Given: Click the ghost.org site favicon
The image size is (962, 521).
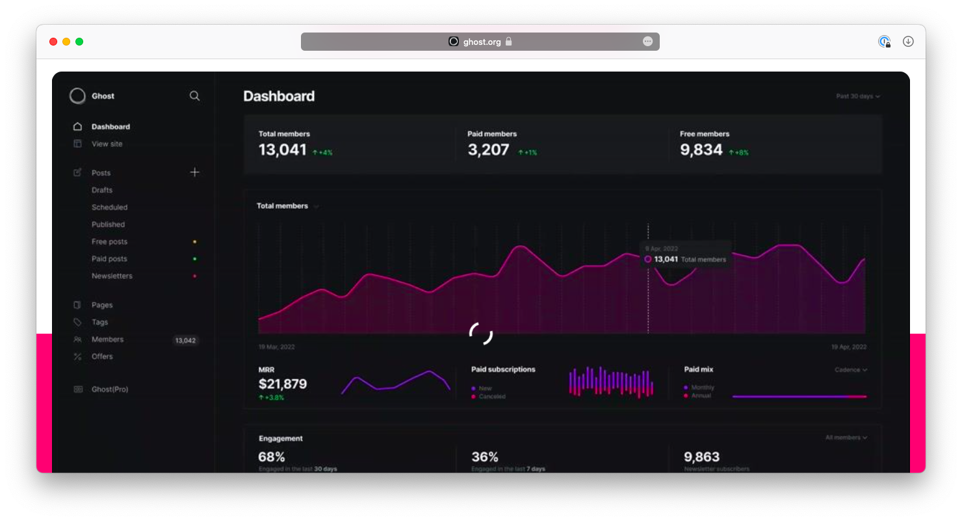Looking at the screenshot, I should 454,41.
